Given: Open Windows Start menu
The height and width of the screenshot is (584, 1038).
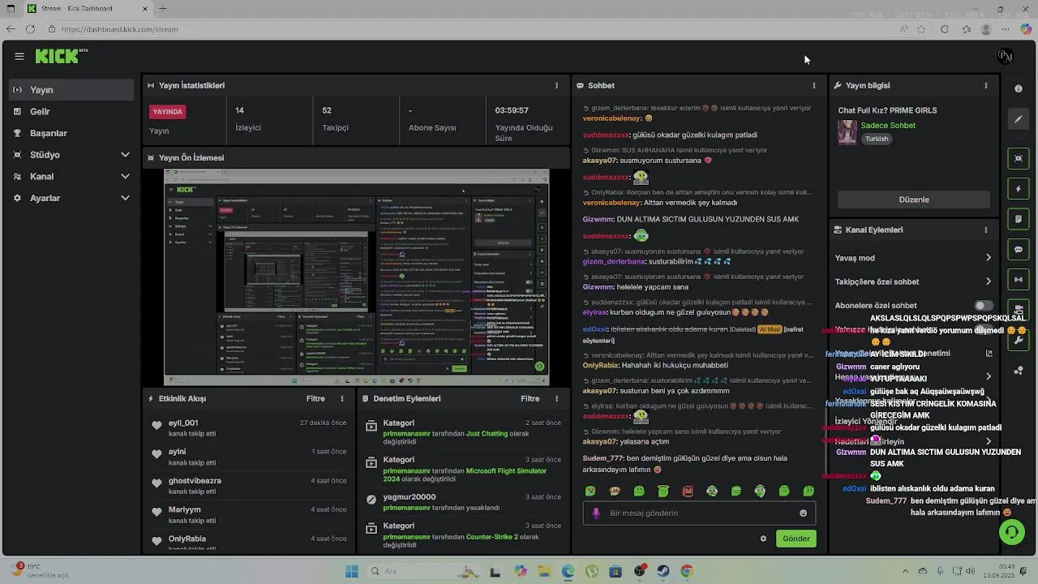Looking at the screenshot, I should (x=351, y=571).
